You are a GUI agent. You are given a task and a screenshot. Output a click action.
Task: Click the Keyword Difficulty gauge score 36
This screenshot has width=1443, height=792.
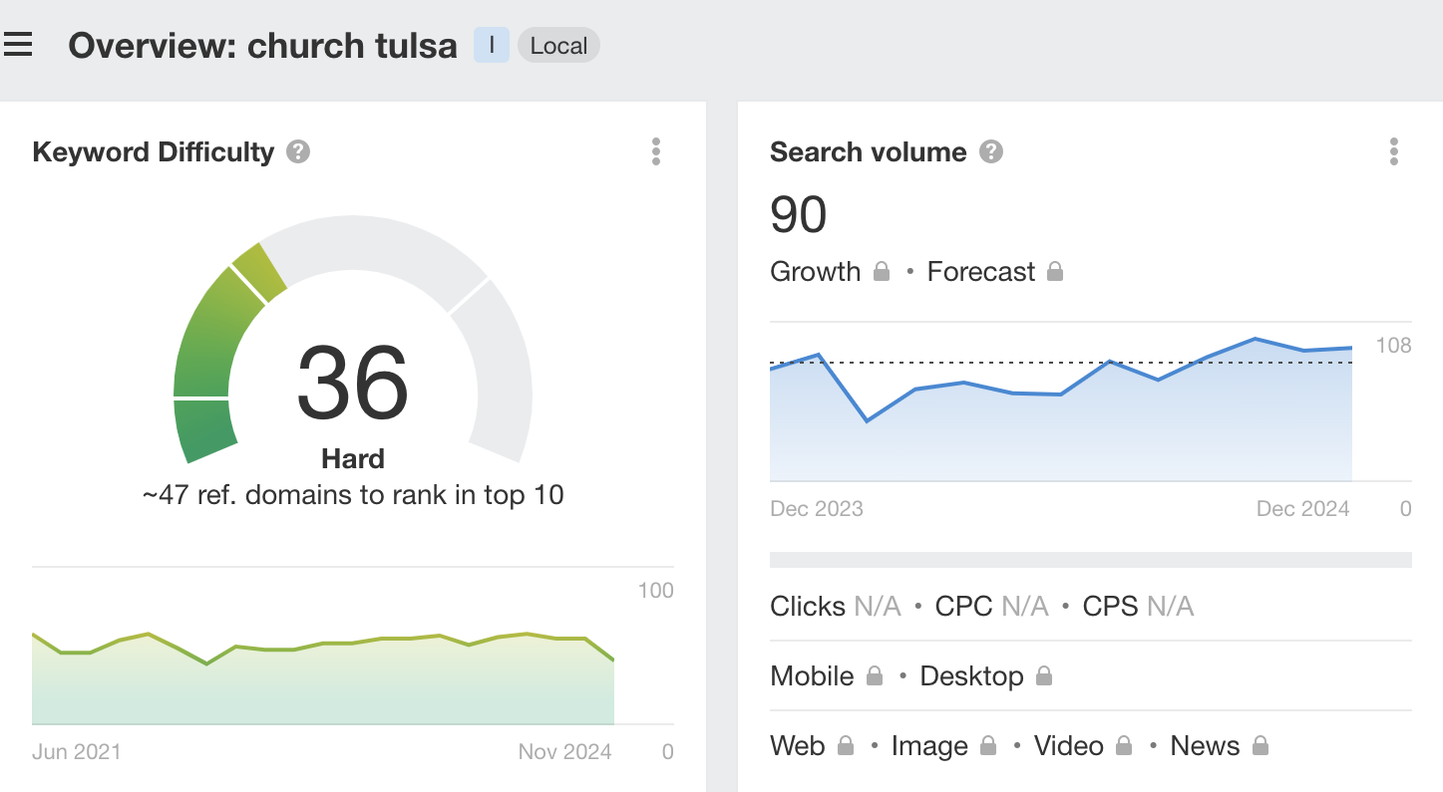point(353,384)
